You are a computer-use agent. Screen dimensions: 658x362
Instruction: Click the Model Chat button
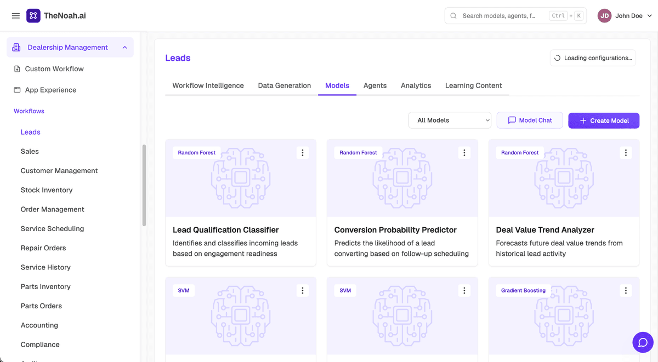530,120
